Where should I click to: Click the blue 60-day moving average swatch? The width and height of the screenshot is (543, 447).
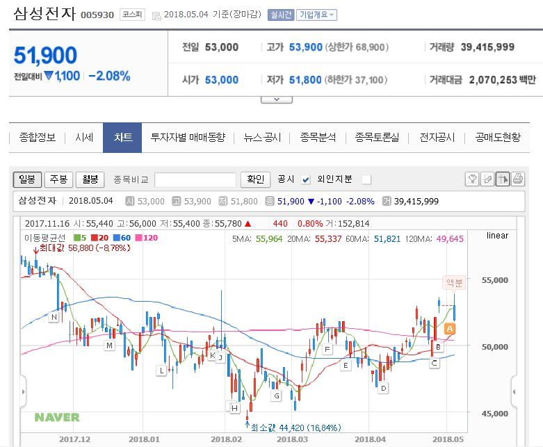pyautogui.click(x=116, y=238)
